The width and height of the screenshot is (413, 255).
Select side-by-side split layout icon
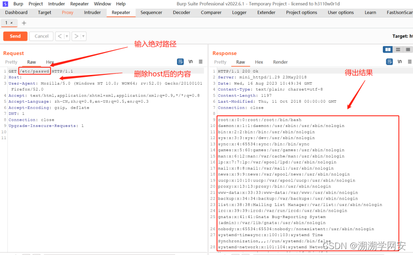pos(388,50)
